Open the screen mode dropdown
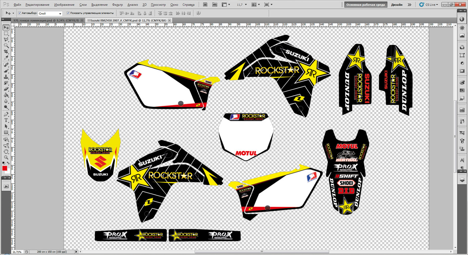Screen dimensions: 468x255 [268, 5]
